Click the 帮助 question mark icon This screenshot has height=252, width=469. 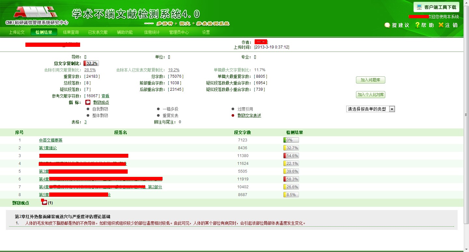417,25
